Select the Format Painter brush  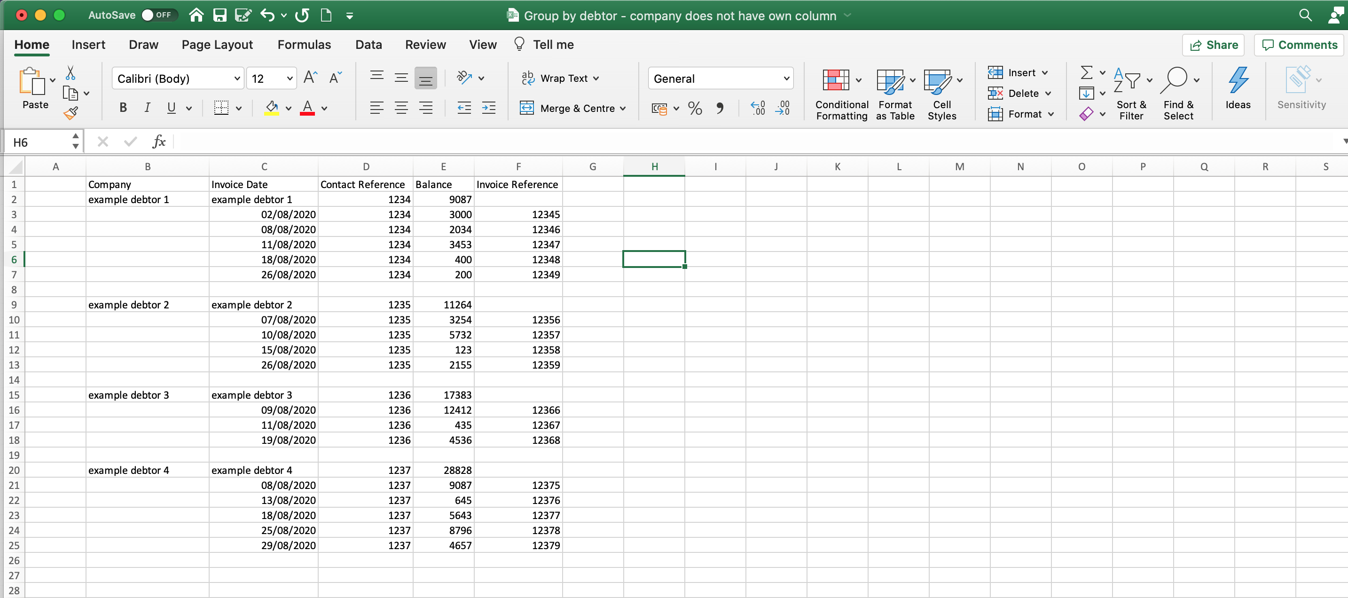tap(70, 112)
